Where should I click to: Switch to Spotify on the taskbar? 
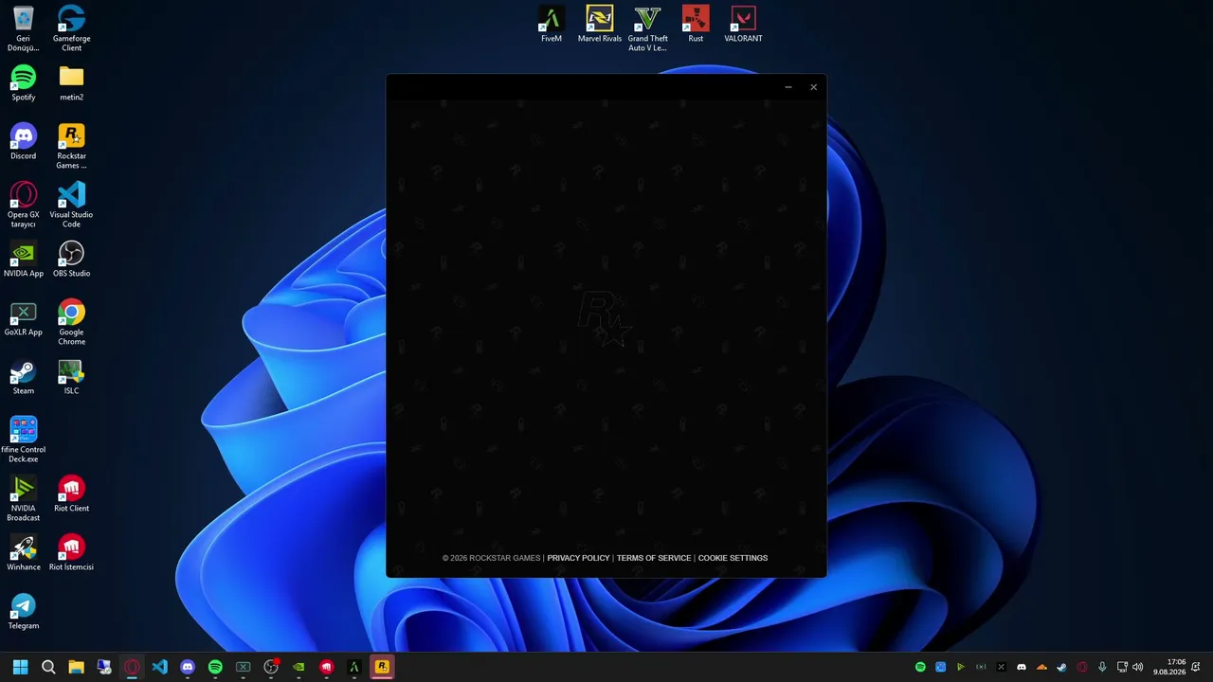[215, 667]
